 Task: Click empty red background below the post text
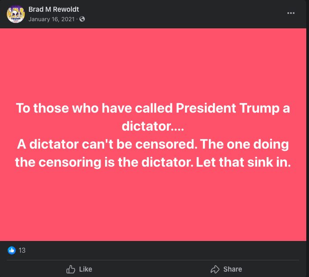[x=154, y=207]
